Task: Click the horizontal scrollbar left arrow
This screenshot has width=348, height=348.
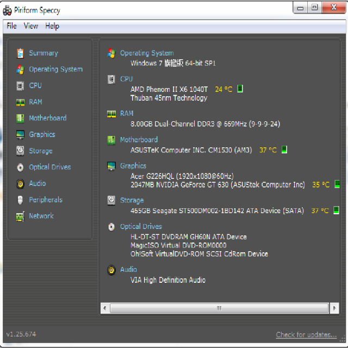Action: point(105,308)
